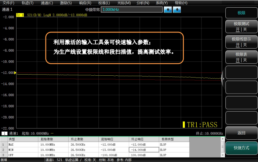The width and height of the screenshot is (258, 162).
Task: Click the -13.000dB start response cell
Action: point(114,150)
